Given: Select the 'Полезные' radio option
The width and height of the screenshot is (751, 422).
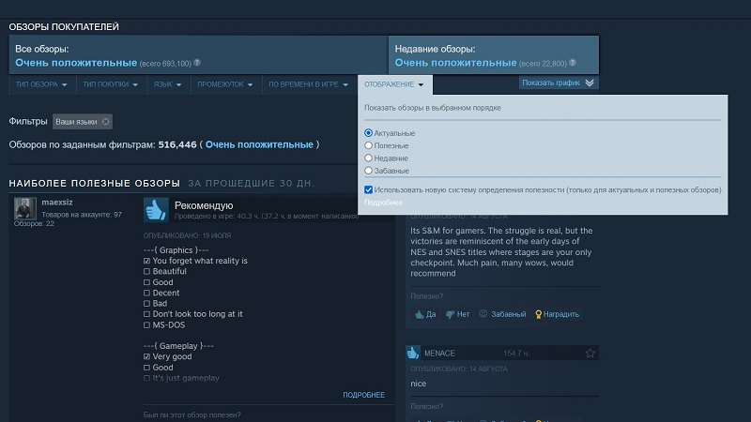Looking at the screenshot, I should point(369,145).
